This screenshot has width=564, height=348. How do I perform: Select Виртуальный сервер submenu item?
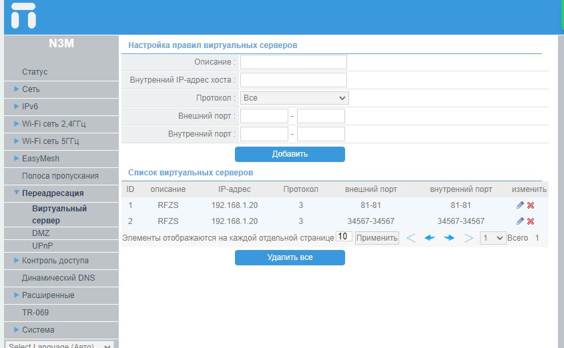pyautogui.click(x=59, y=215)
